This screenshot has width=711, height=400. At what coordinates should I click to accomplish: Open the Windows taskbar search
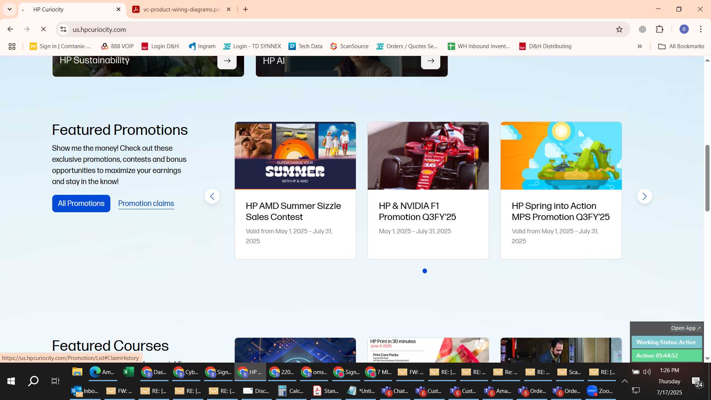(33, 381)
